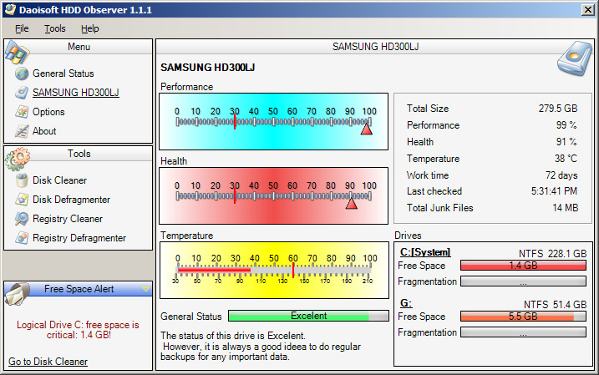
Task: Click the Total Size 279.5 GB value
Action: 558,109
